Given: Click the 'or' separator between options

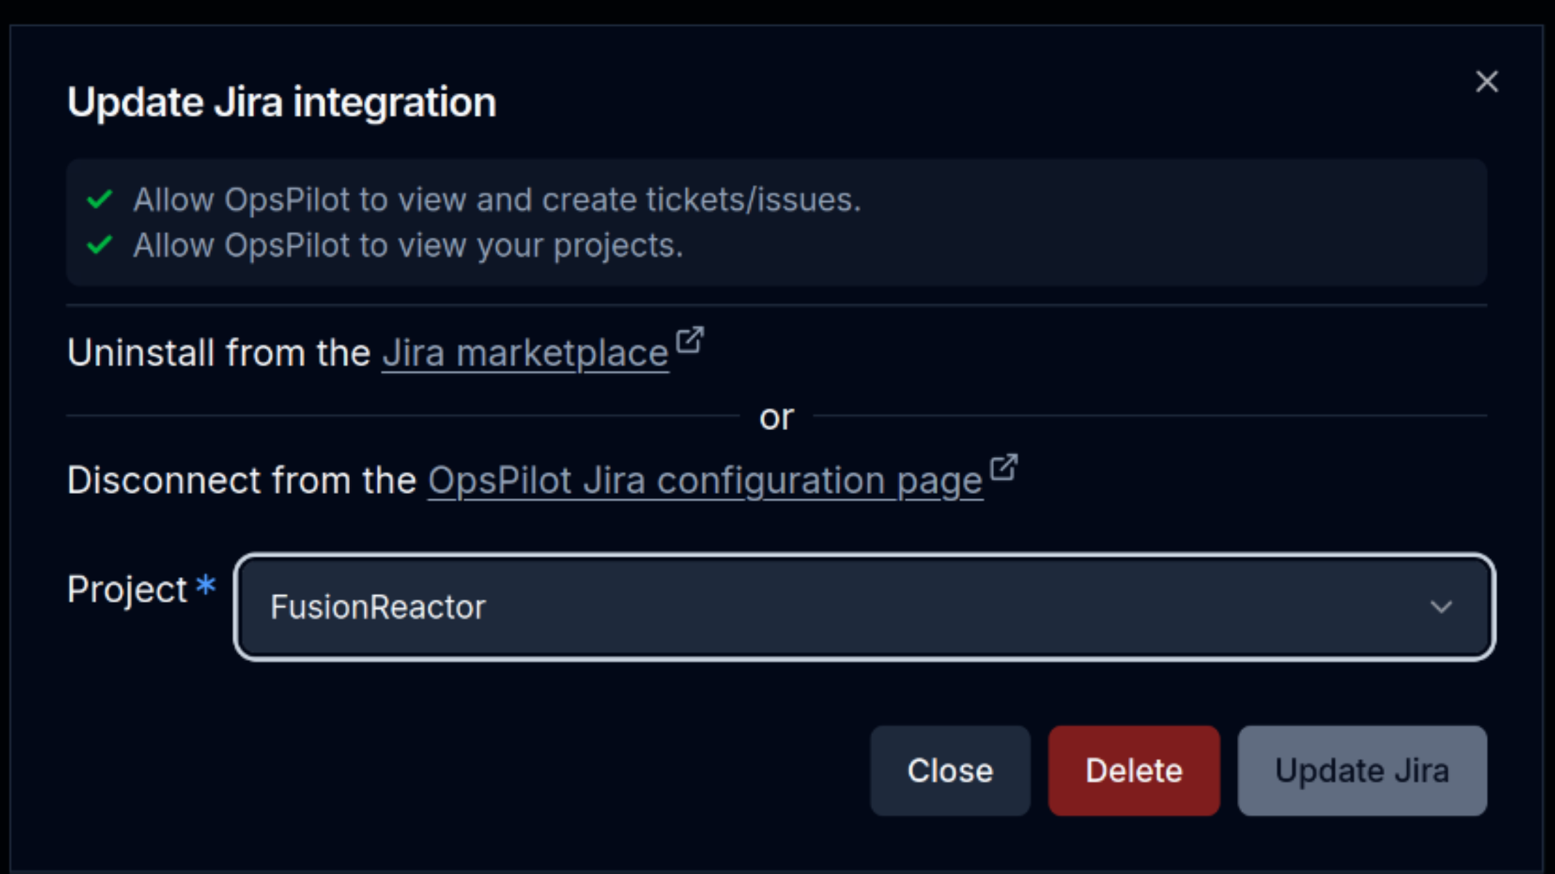Looking at the screenshot, I should coord(777,416).
